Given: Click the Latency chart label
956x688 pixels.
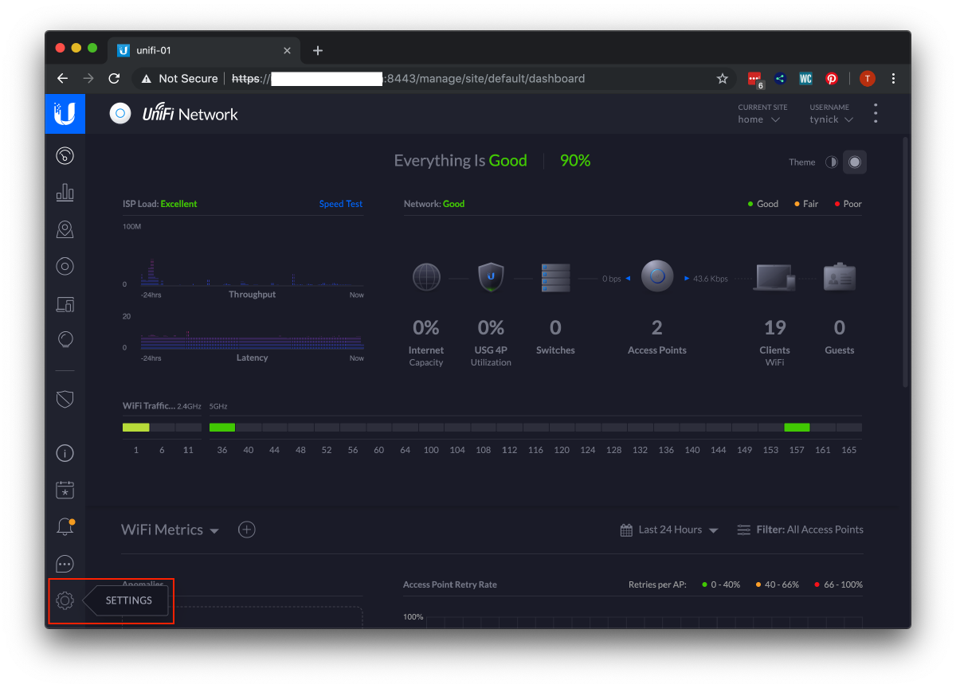Looking at the screenshot, I should coord(253,358).
